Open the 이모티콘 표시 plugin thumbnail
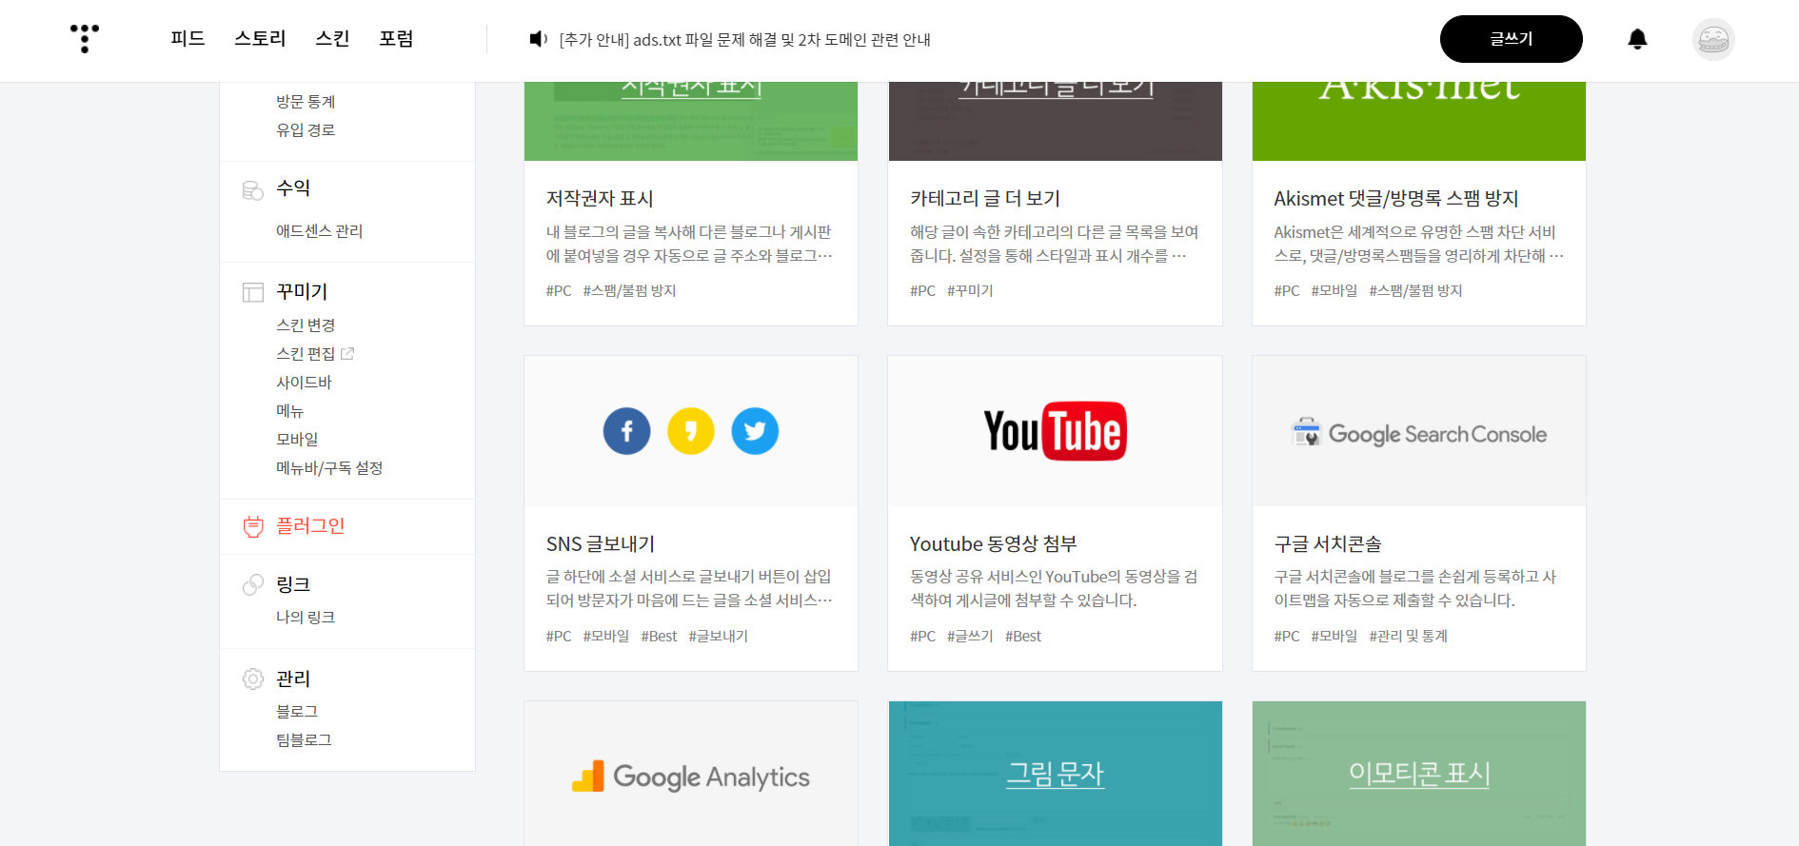The width and height of the screenshot is (1799, 846). 1418,774
